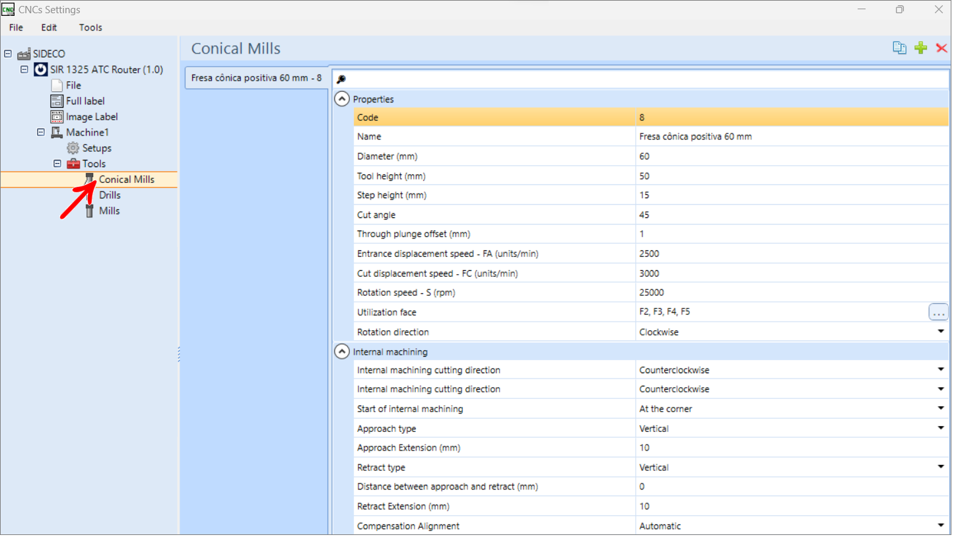Click the search key icon in filter bar
The height and width of the screenshot is (537, 956).
(341, 79)
